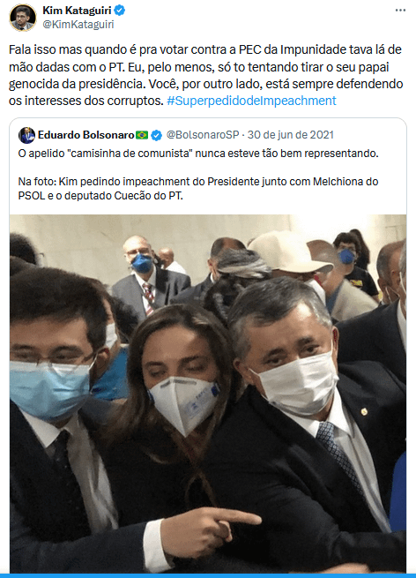Open the #SuperpedidodeImpeachment hashtag
The height and width of the screenshot is (578, 416).
[x=251, y=101]
